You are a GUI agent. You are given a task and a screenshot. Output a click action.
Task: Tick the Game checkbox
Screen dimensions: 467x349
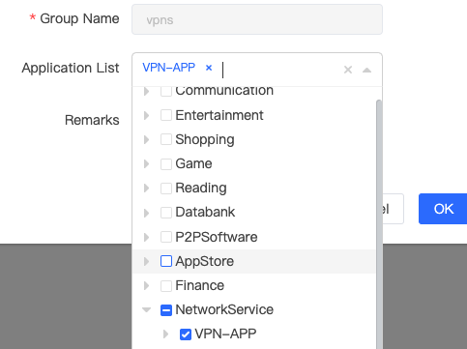[166, 164]
